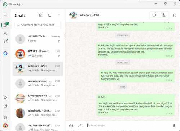Click the Myhomestuff168 chat avatar
180x131 pixels.
(21, 98)
